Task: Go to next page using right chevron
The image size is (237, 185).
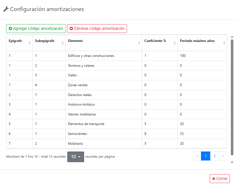Action: point(223,156)
